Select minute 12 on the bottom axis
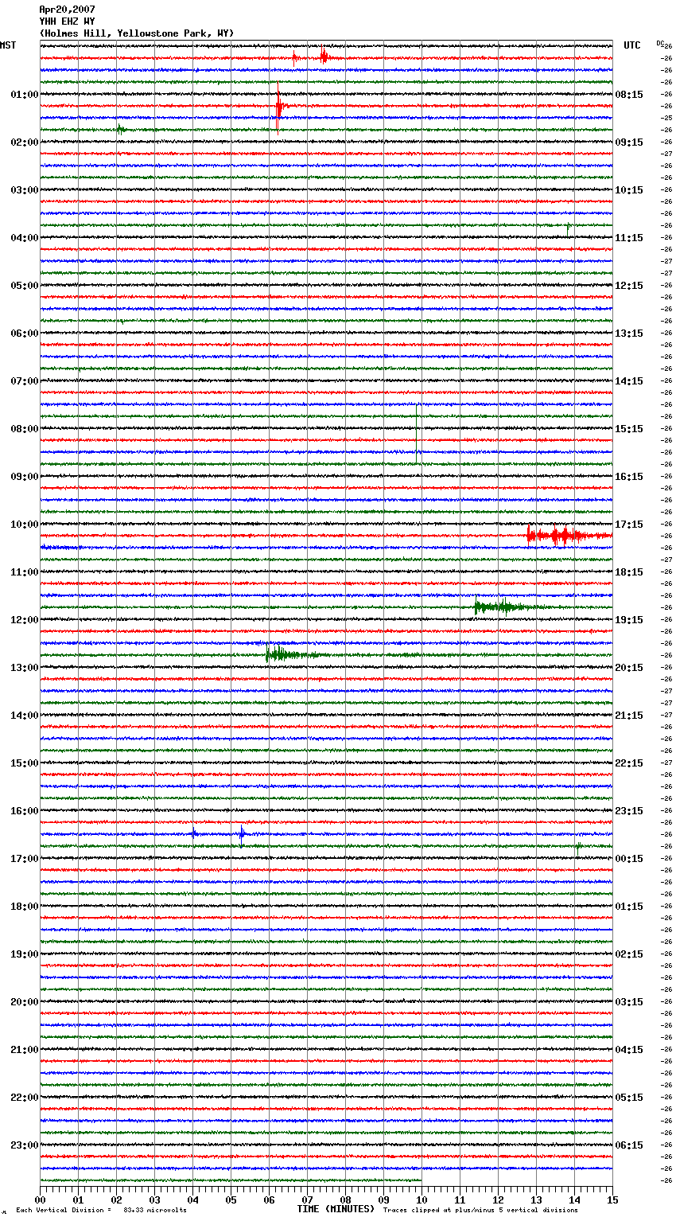676x1221 pixels. coord(498,1200)
